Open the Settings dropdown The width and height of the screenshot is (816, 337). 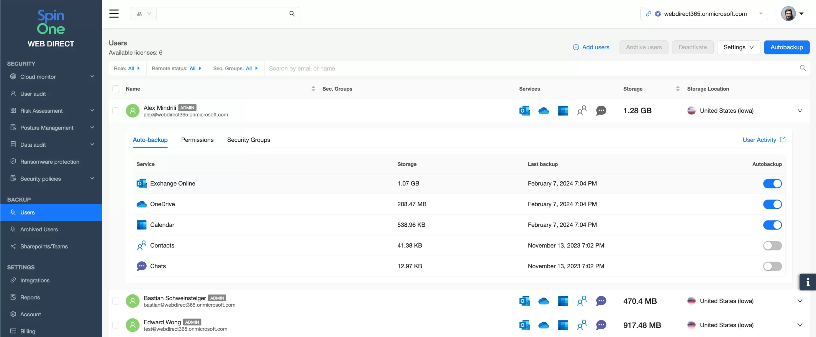click(738, 47)
